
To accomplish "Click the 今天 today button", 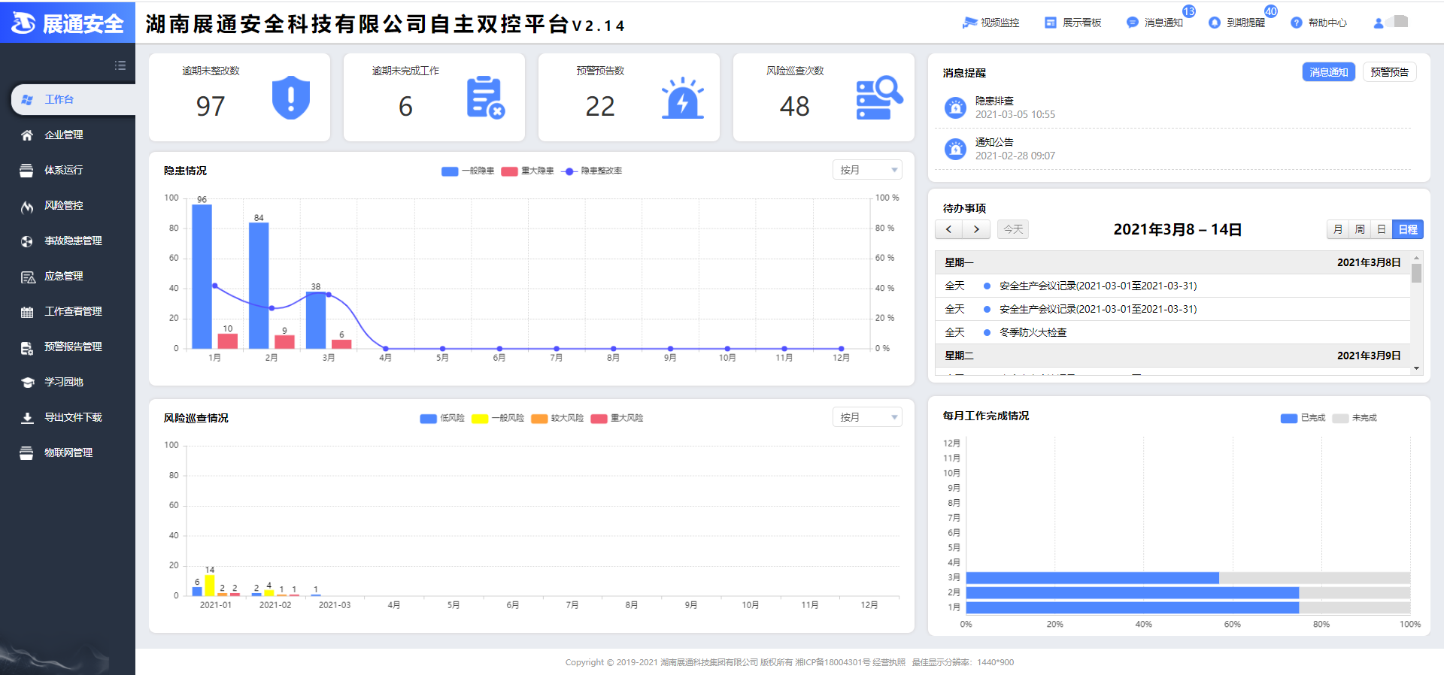I will tap(1013, 229).
